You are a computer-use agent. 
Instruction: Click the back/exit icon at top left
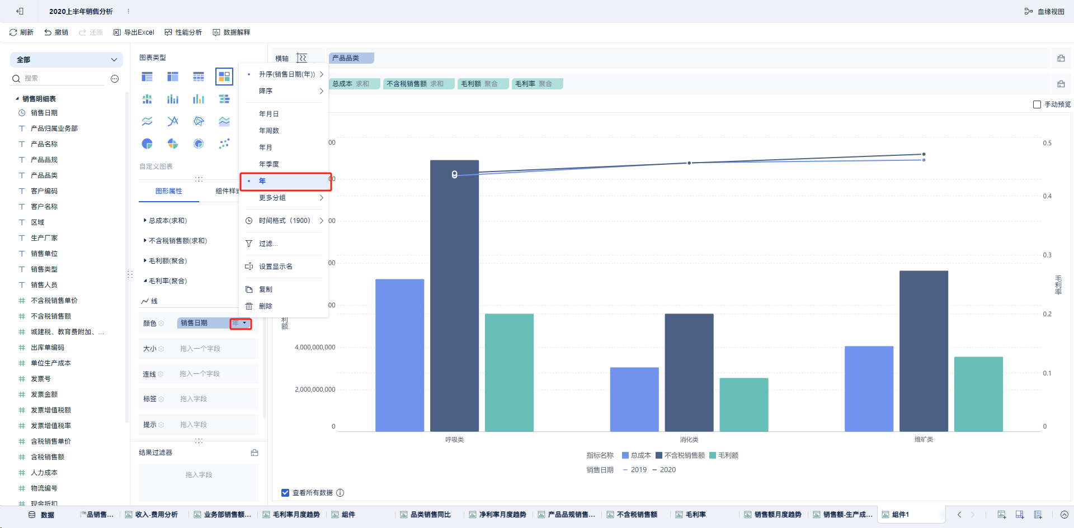coord(20,11)
